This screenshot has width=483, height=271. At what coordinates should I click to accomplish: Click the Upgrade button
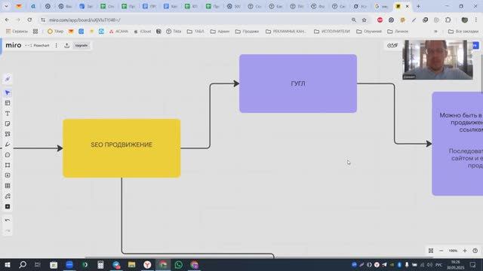[82, 45]
